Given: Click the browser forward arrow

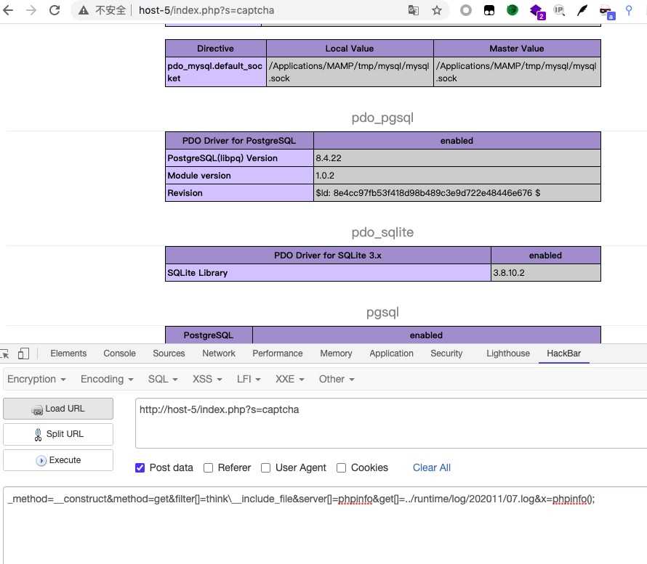Looking at the screenshot, I should point(31,10).
